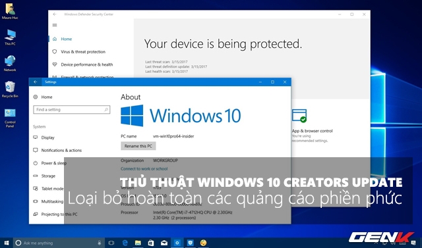This screenshot has height=248, width=422.
Task: Open Tablet mode settings
Action: 52,189
